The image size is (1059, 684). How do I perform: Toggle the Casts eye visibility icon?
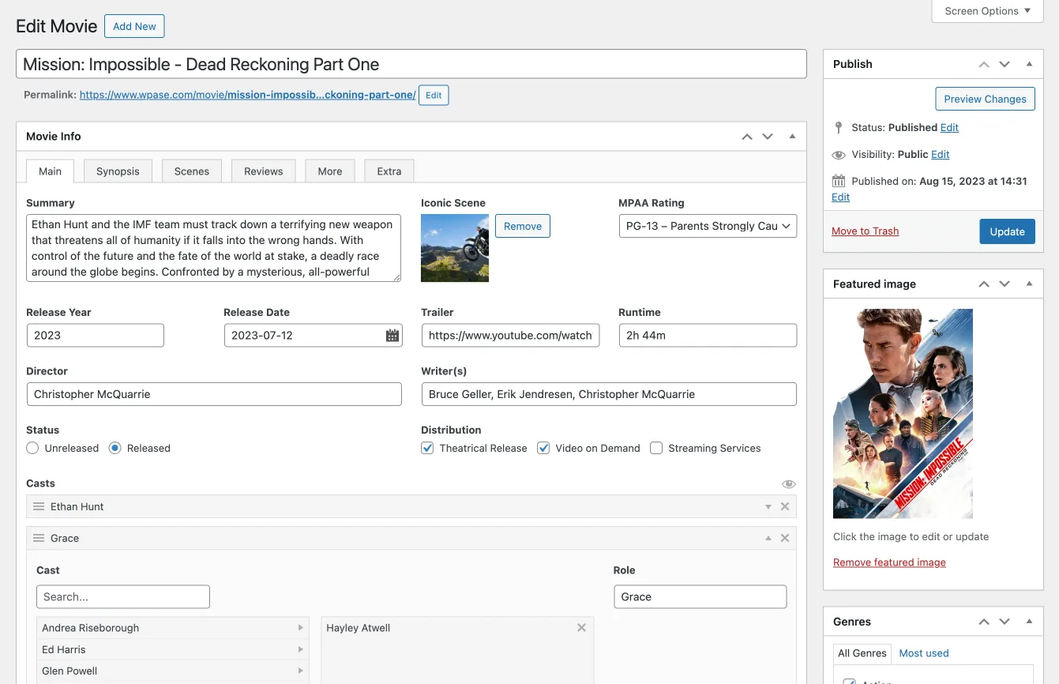[789, 484]
